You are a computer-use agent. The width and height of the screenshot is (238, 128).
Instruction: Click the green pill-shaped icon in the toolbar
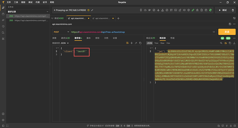[x=193, y=10]
